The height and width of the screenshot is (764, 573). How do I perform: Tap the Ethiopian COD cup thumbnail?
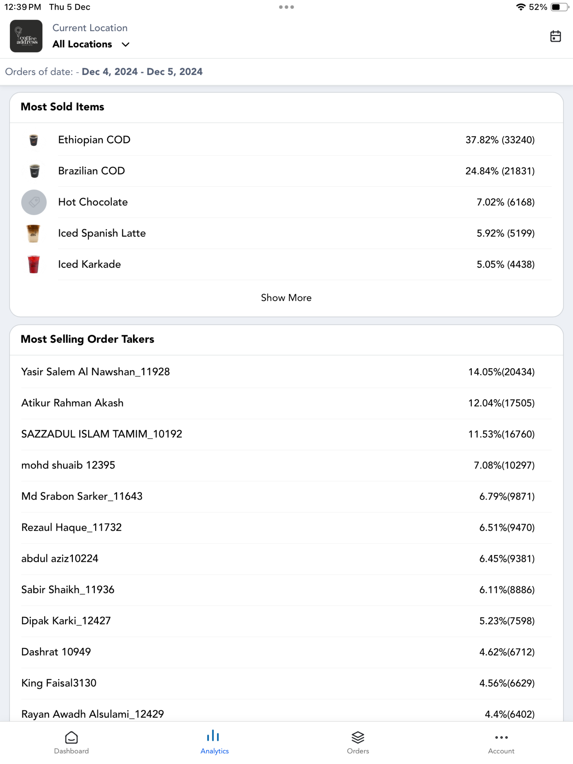34,140
